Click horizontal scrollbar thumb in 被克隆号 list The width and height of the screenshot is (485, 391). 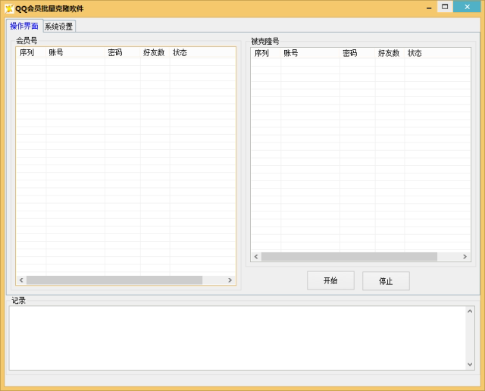tap(349, 256)
